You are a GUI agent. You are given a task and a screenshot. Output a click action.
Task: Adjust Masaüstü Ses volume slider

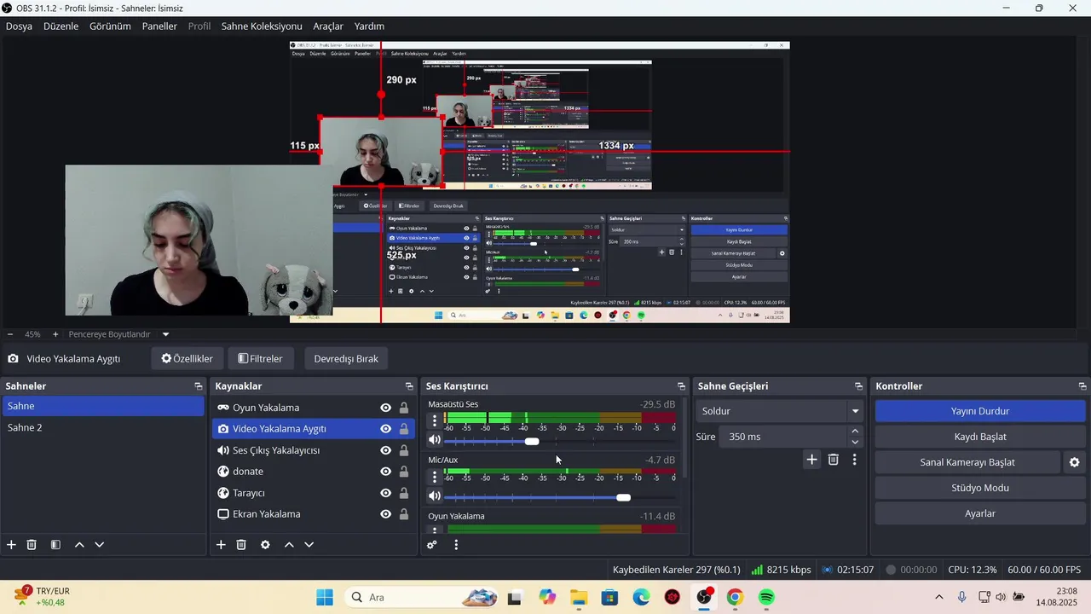(532, 442)
